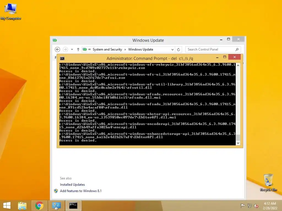Click the shield icon beside Add features

point(56,191)
